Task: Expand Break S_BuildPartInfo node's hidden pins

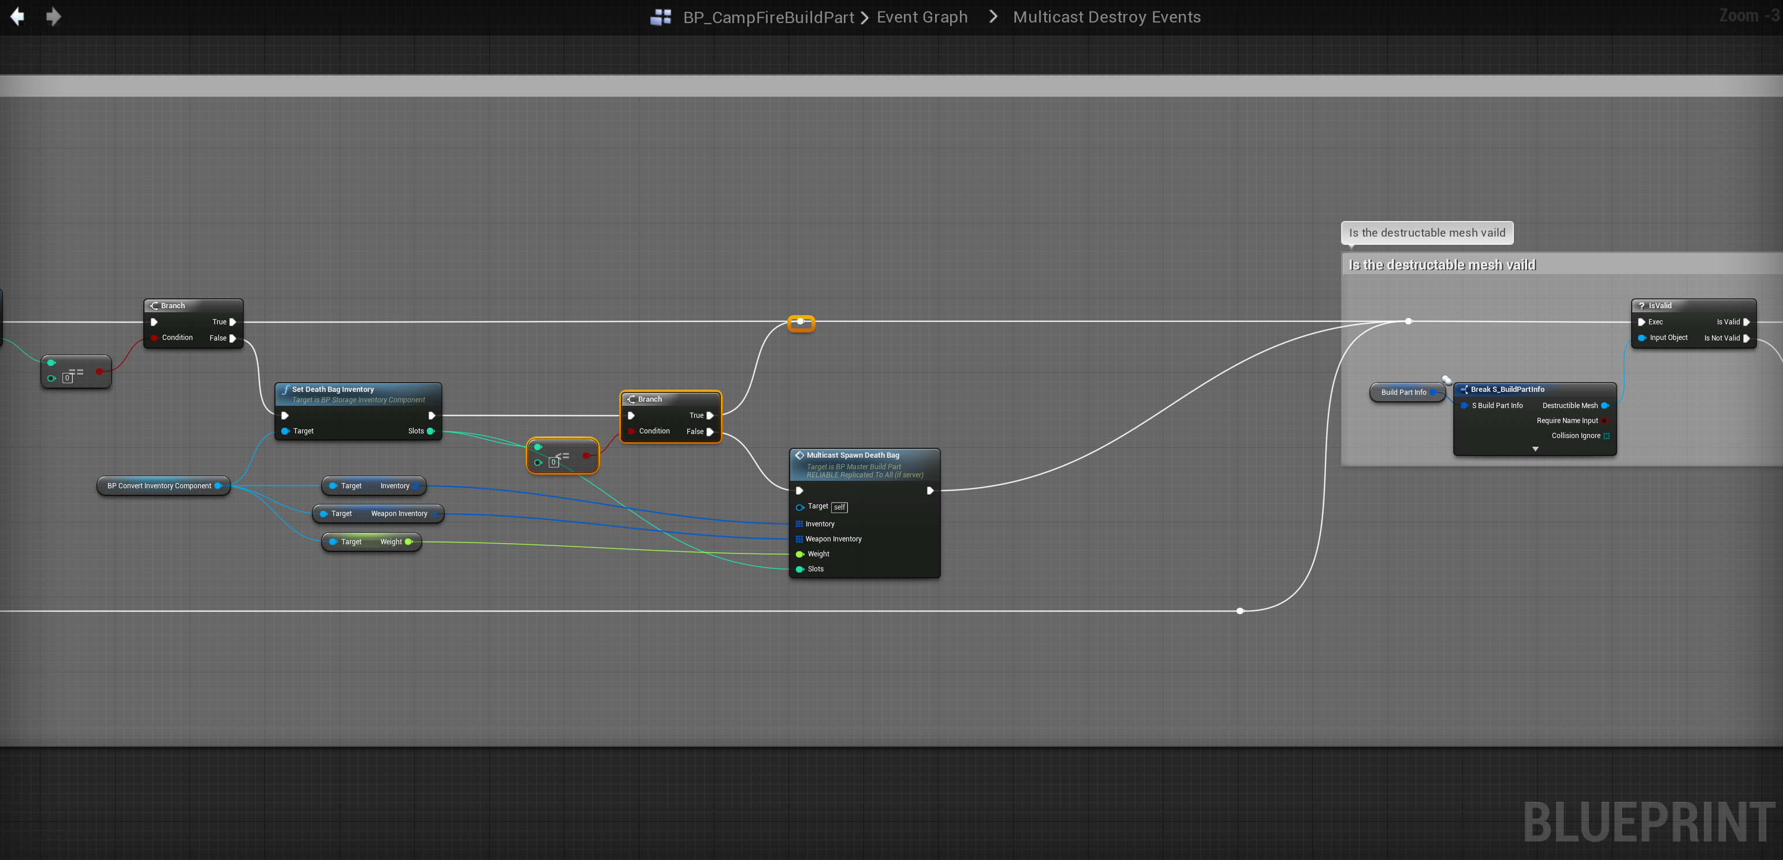Action: click(x=1535, y=449)
